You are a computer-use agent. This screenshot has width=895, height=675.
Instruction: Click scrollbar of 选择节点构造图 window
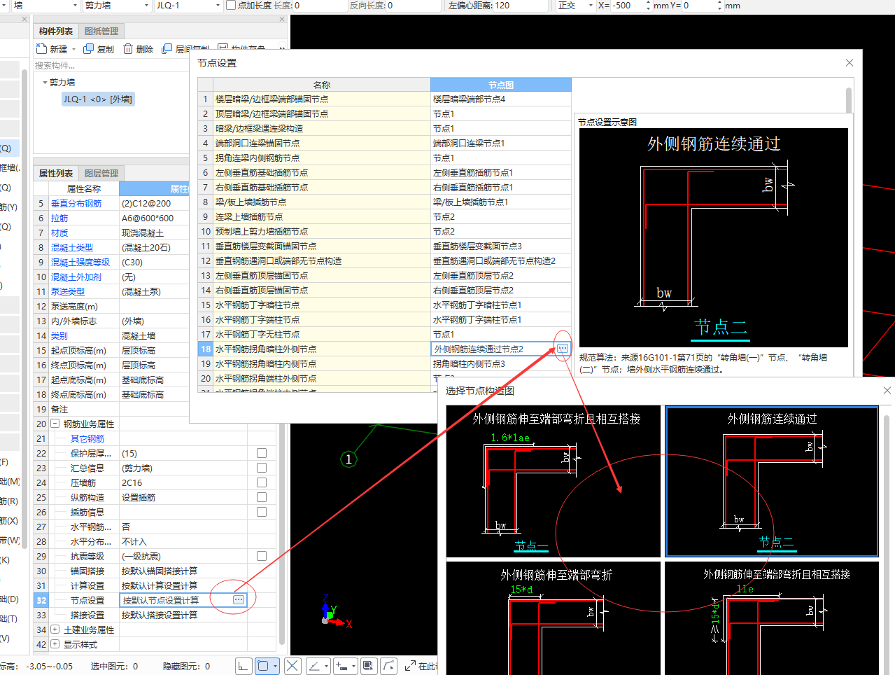pos(888,546)
